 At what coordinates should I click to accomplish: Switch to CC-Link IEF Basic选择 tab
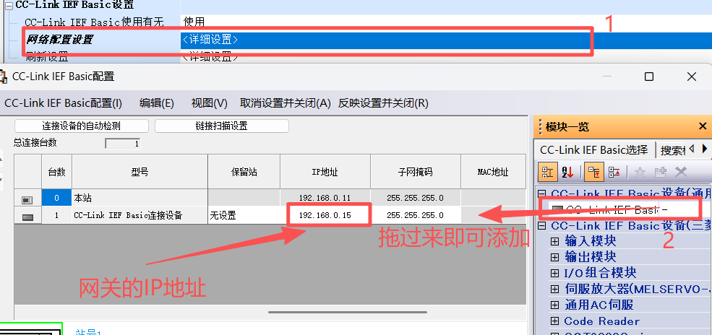coord(594,149)
